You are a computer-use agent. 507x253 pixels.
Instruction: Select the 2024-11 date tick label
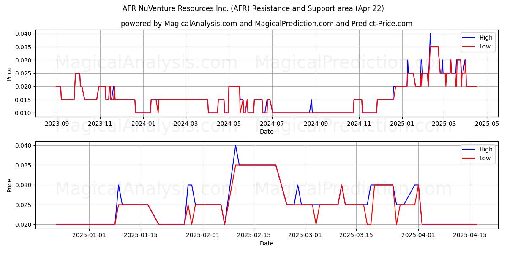[x=359, y=124]
